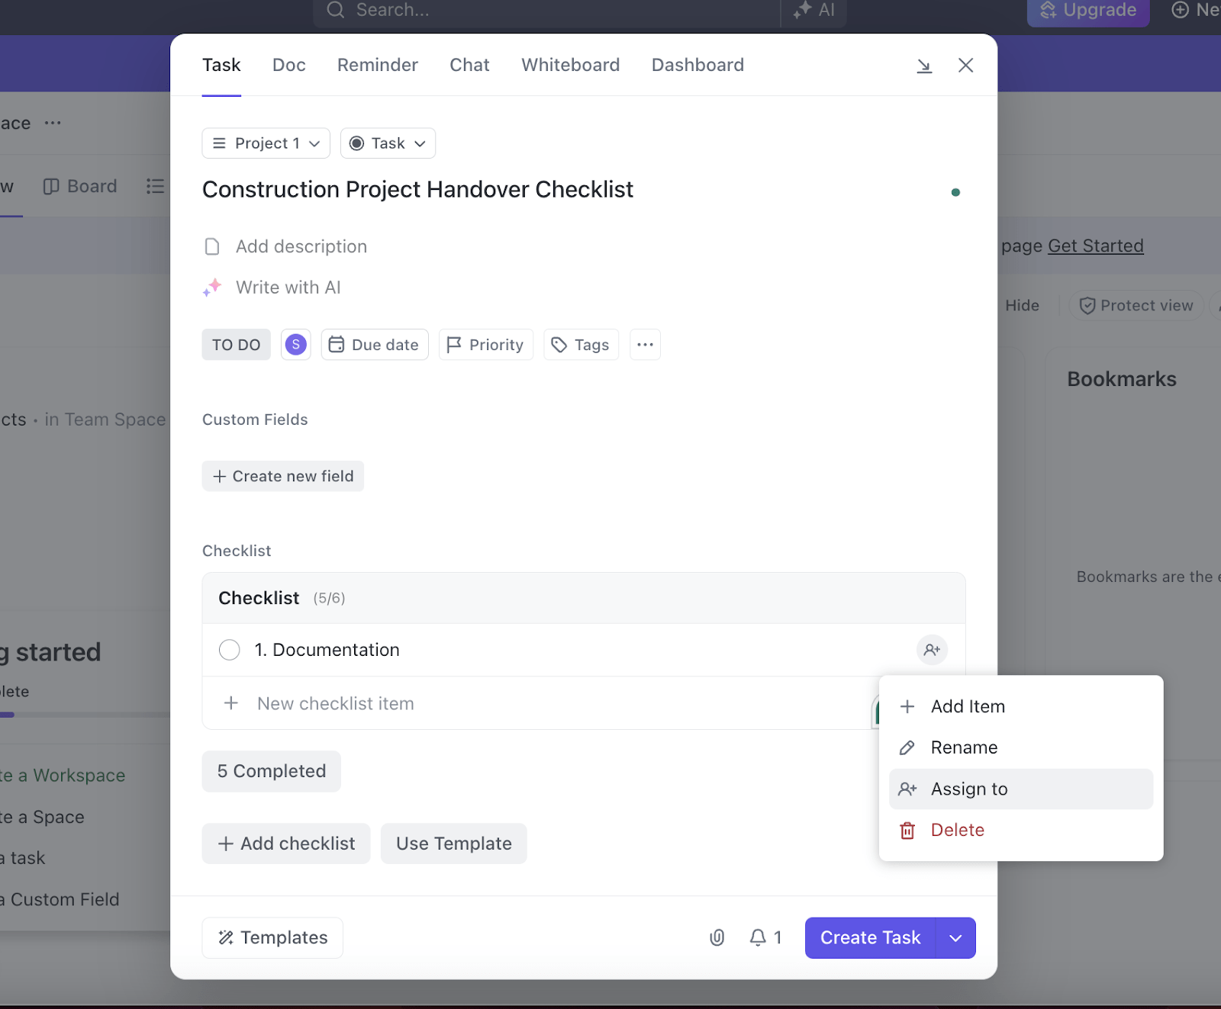Click the attachment paperclip icon
Screen dimensions: 1221x1009
(x=717, y=937)
